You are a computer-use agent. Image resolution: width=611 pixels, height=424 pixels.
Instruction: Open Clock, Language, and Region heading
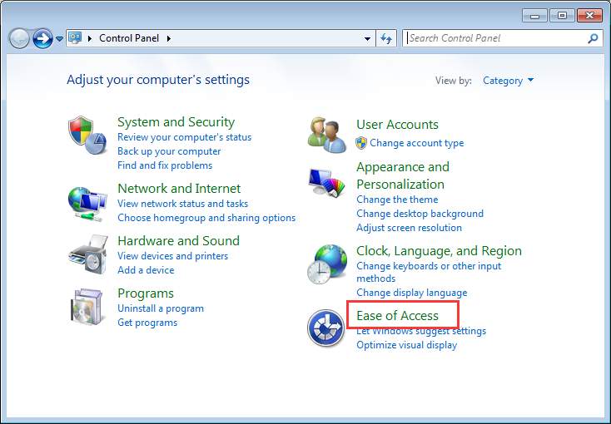[440, 251]
